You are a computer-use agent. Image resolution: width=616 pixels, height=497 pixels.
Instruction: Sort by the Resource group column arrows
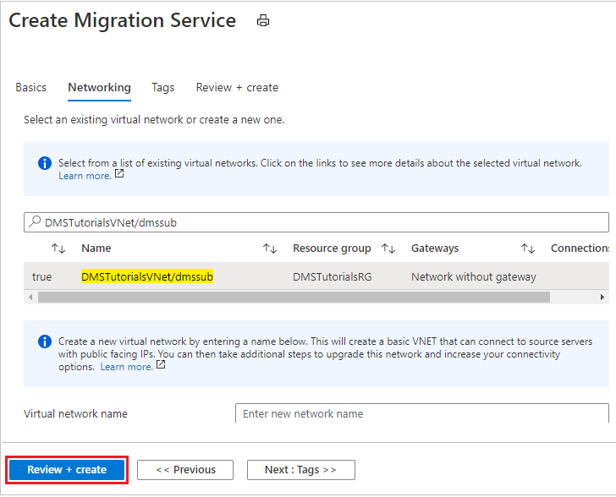coord(388,248)
